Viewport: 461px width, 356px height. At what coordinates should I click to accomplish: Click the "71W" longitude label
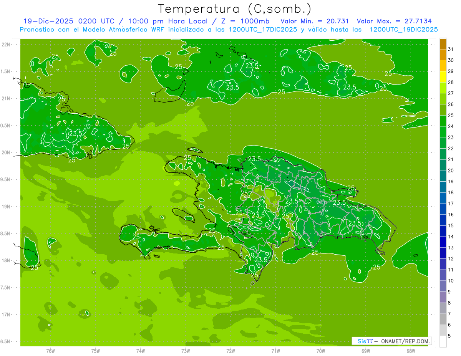275,351
